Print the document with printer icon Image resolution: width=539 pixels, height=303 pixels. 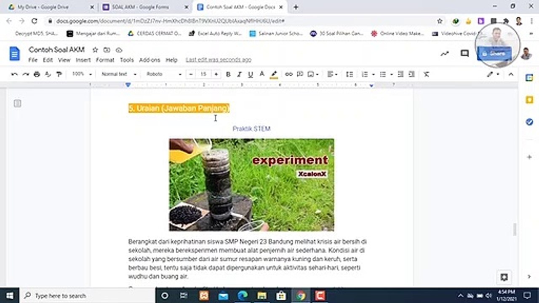click(37, 74)
